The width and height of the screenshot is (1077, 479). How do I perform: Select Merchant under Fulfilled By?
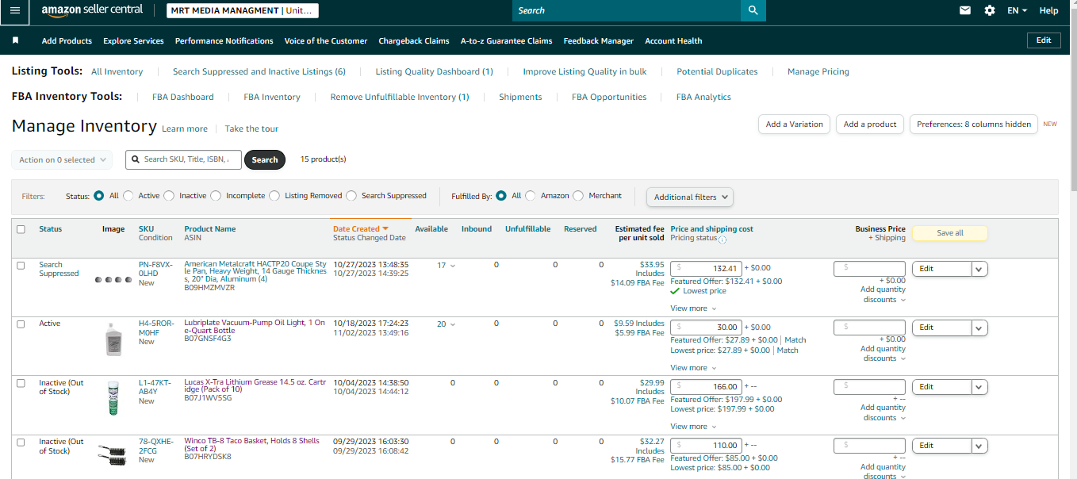coord(578,196)
